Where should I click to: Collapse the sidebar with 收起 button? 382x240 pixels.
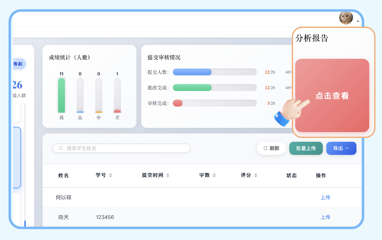pos(18,64)
